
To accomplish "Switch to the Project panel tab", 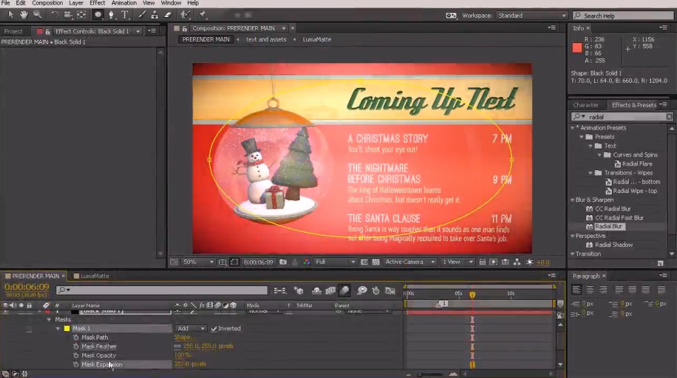I will 13,31.
